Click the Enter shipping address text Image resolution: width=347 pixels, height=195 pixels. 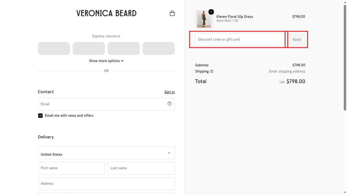click(x=287, y=71)
